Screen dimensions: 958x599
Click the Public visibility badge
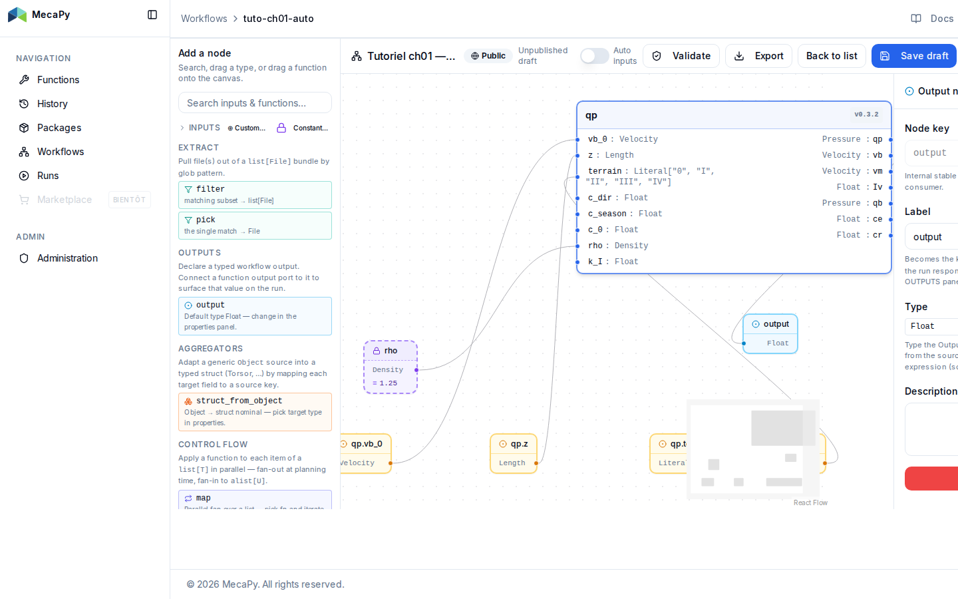click(488, 56)
